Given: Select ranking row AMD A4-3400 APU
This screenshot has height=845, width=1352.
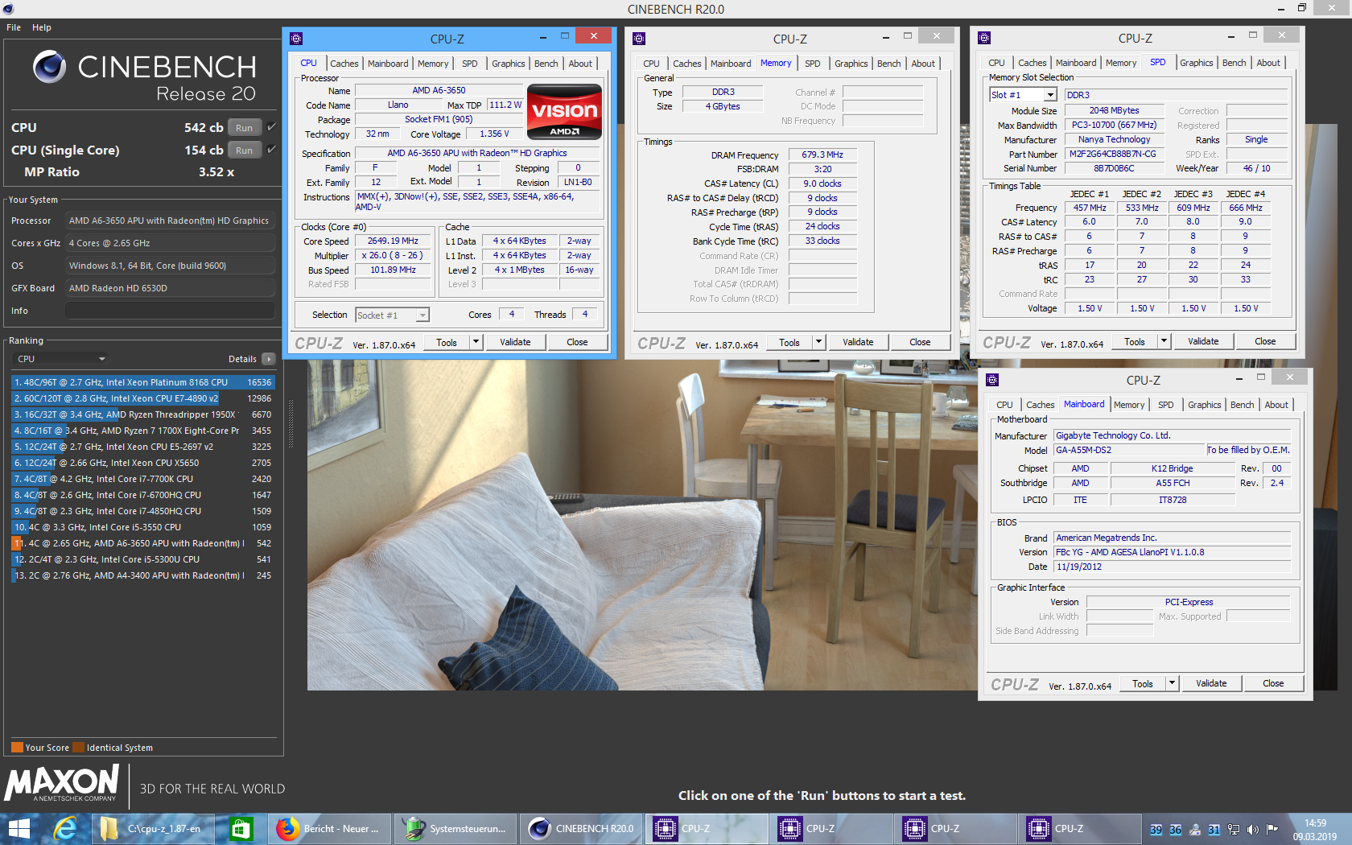Looking at the screenshot, I should [x=142, y=575].
